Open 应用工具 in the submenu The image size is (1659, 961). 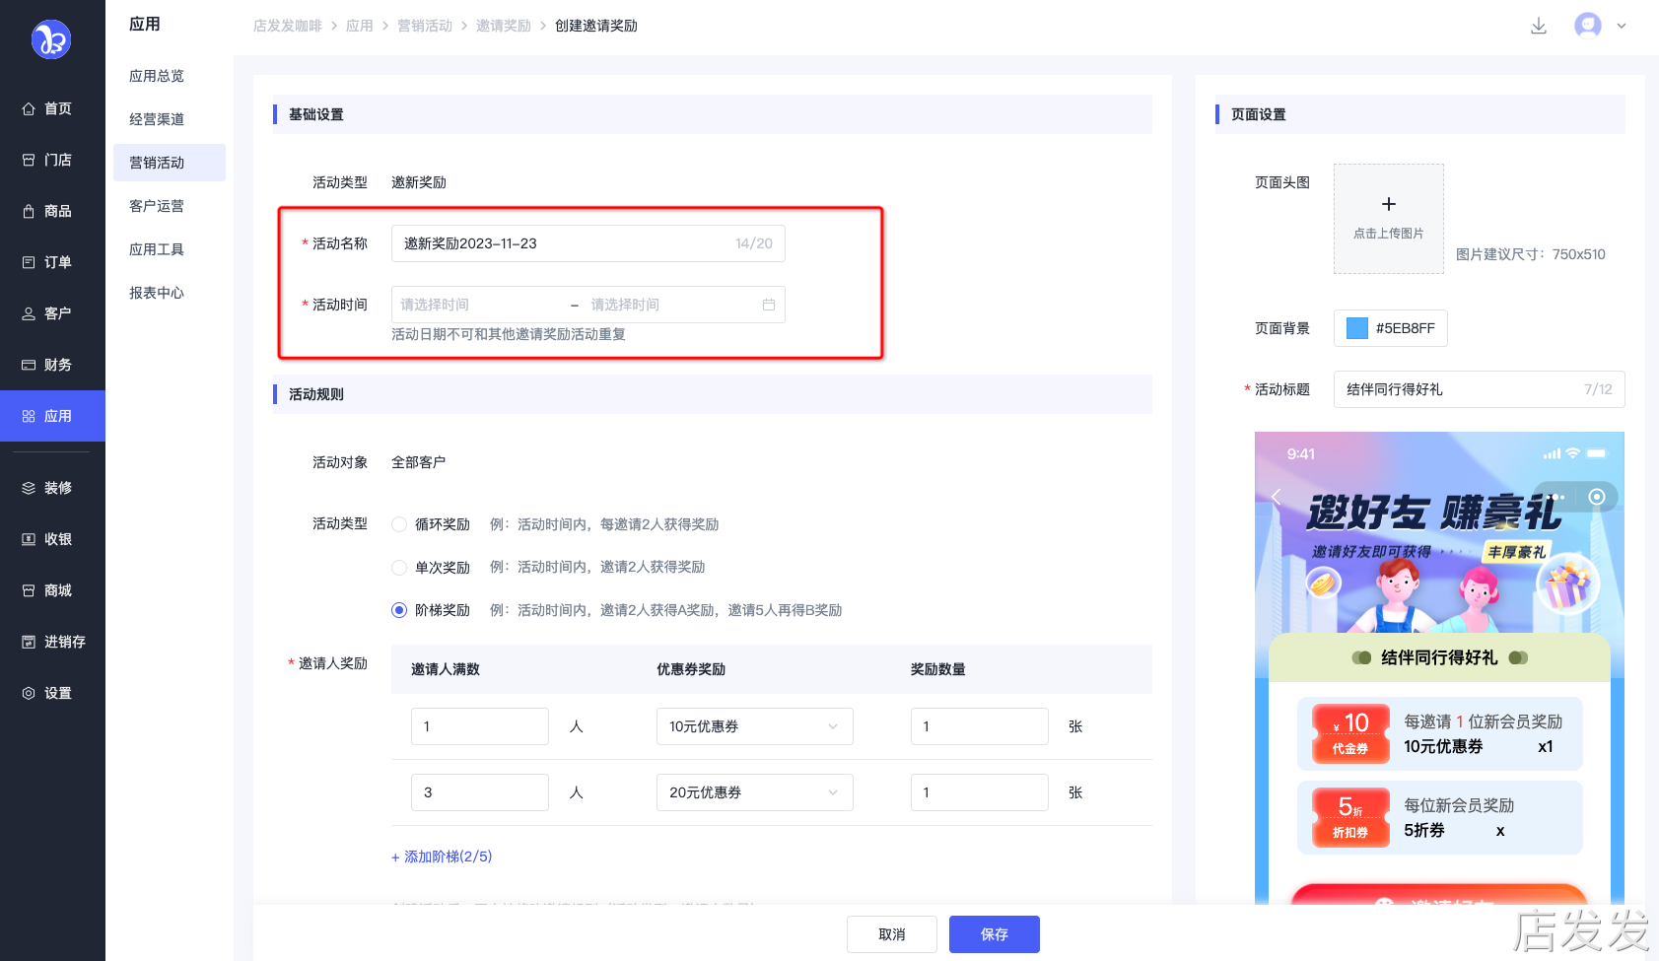point(170,249)
